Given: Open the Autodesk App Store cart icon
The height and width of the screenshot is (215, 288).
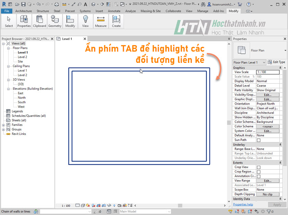Looking at the screenshot, I should click(240, 4).
